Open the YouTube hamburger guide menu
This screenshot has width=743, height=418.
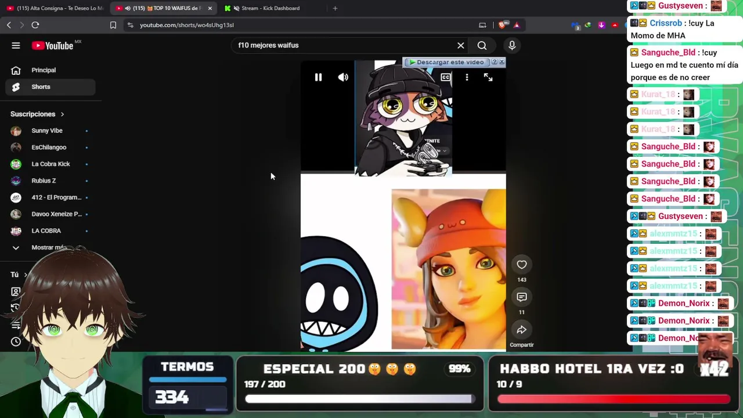(x=16, y=45)
